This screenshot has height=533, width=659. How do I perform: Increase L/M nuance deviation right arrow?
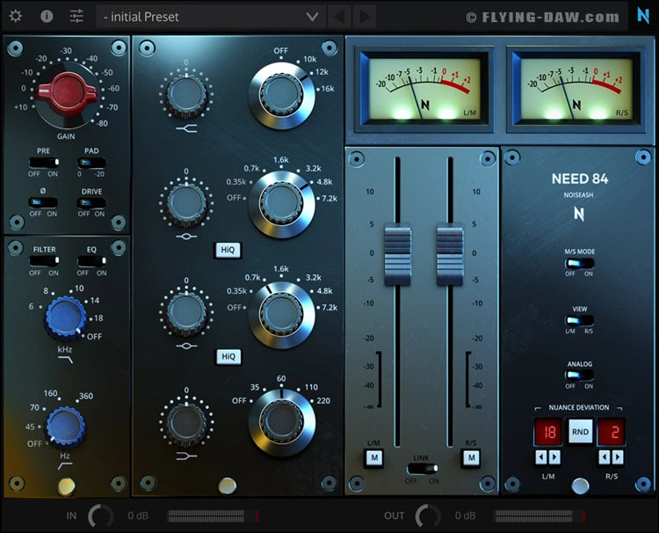click(554, 456)
